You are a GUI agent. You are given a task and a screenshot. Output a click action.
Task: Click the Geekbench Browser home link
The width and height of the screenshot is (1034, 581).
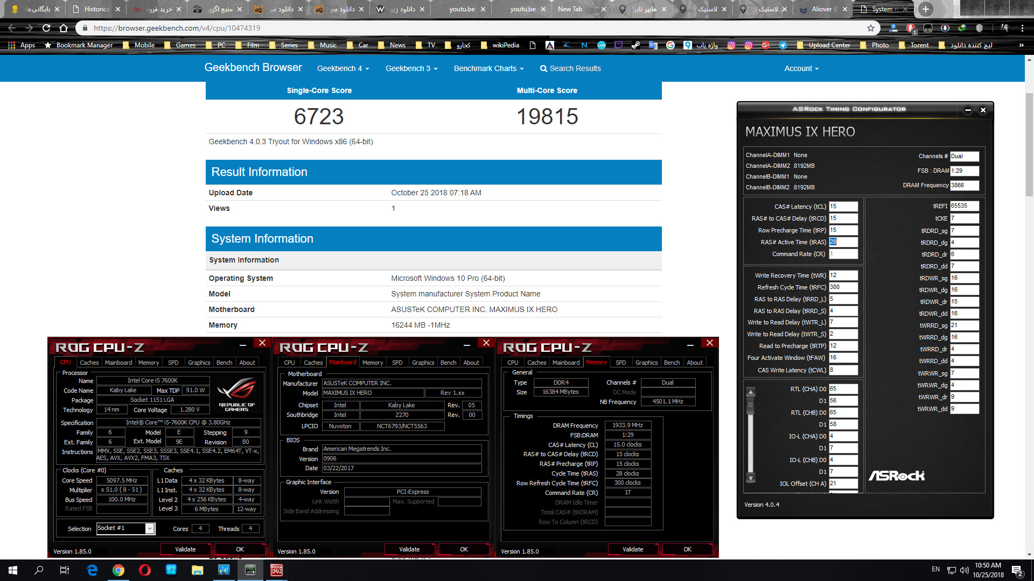253,67
